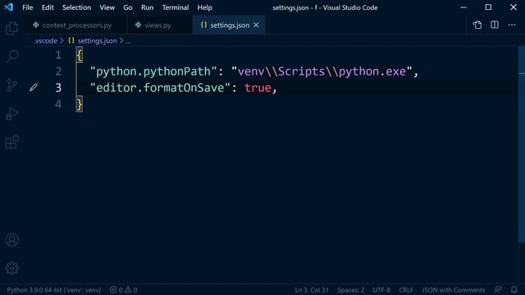The image size is (525, 295).
Task: Split the editor to the right
Action: [495, 25]
